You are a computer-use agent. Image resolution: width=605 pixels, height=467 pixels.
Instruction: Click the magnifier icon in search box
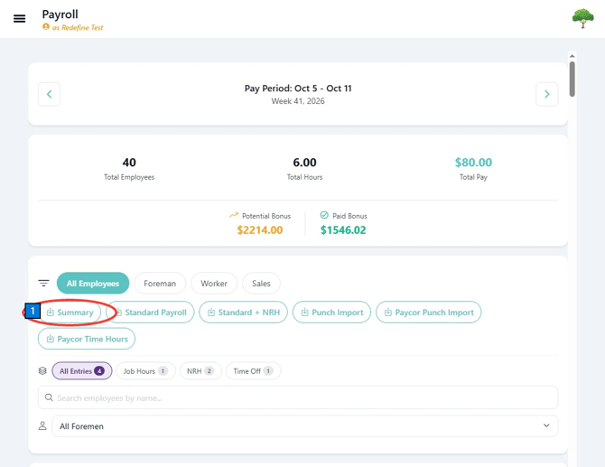pos(49,397)
